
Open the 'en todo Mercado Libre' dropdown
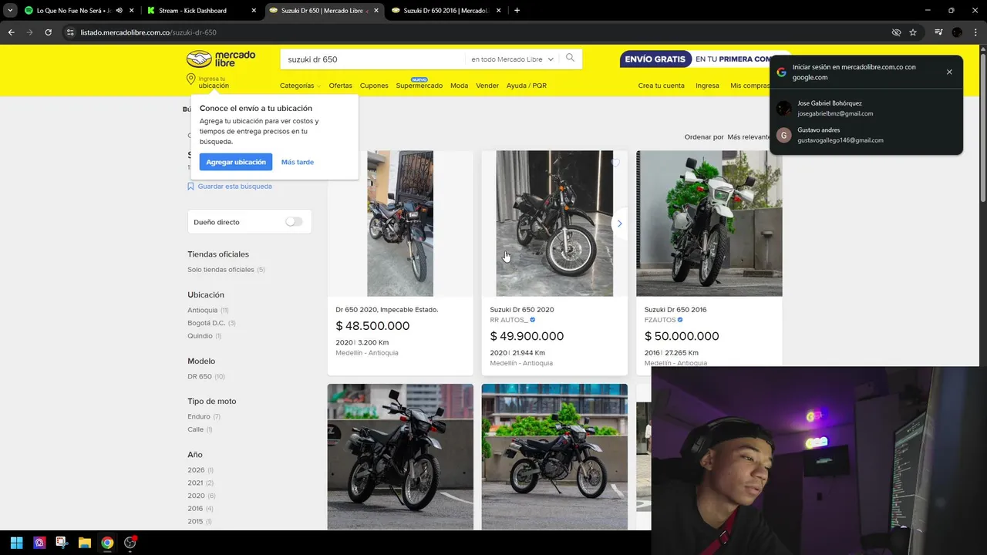513,59
